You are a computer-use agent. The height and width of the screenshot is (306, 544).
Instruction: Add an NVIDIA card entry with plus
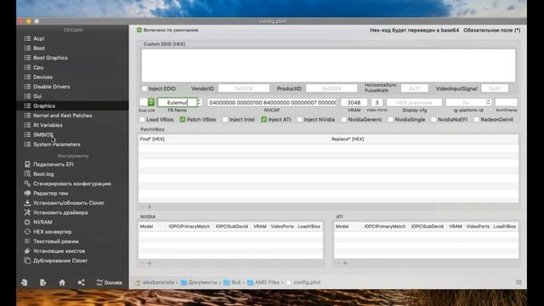point(150,263)
